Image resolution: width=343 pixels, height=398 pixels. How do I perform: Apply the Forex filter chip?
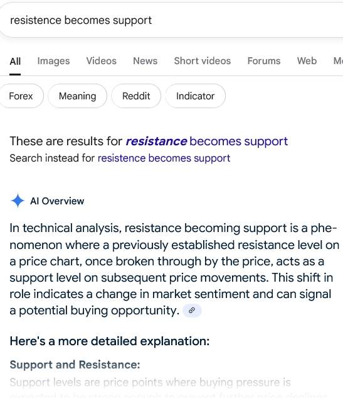tap(21, 96)
